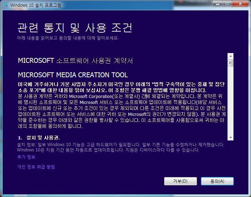Click the Windows 10 setup title bar icon
251x197 pixels.
point(6,5)
